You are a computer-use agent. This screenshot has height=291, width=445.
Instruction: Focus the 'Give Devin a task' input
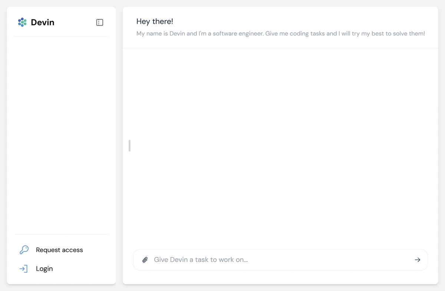tap(280, 260)
